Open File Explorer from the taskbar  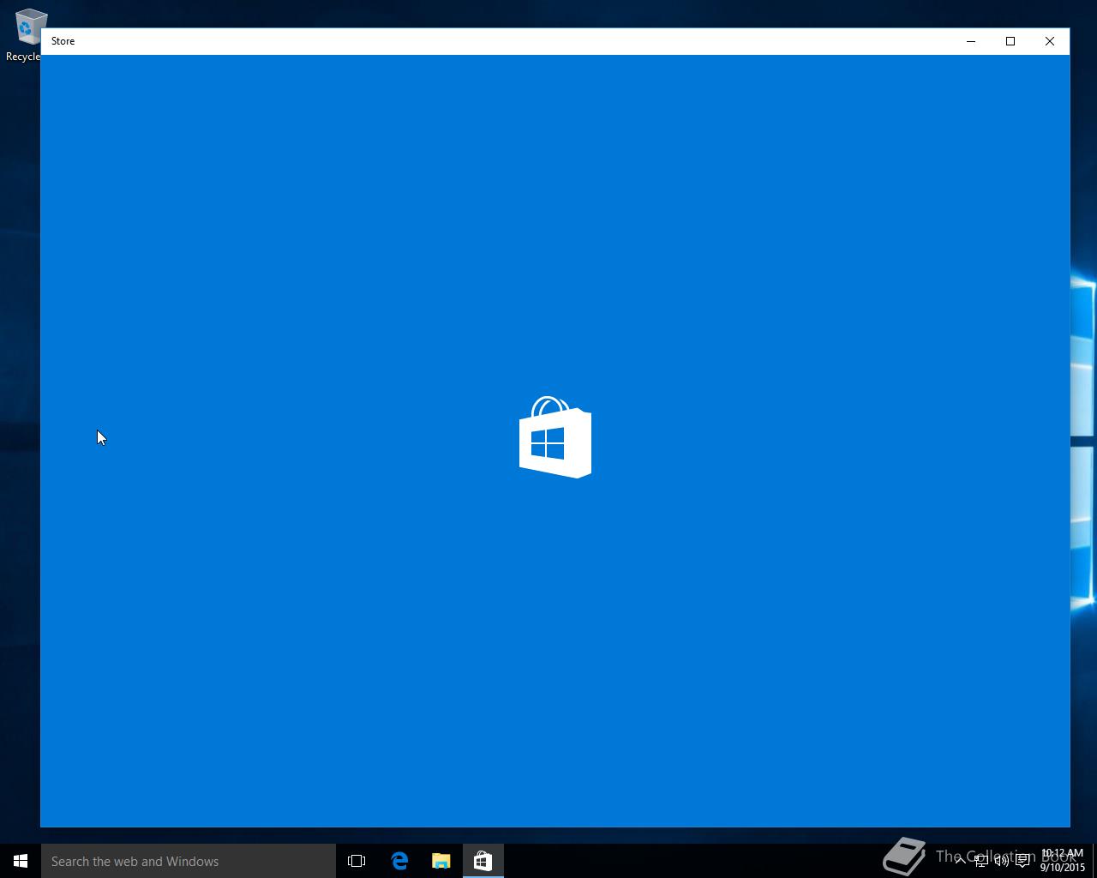point(441,861)
